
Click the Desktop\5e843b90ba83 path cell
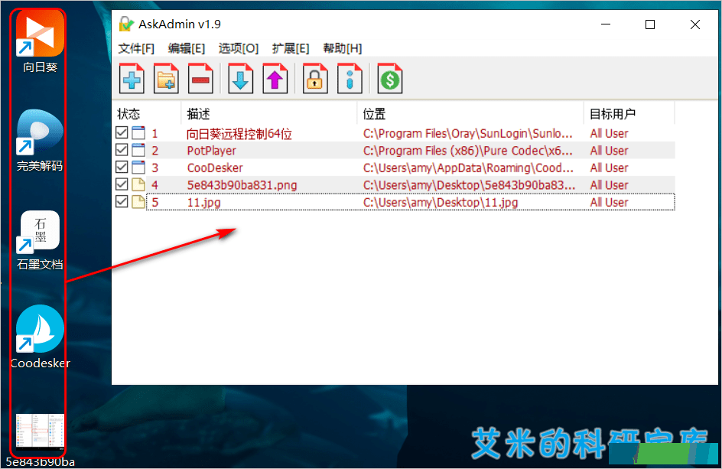point(469,185)
